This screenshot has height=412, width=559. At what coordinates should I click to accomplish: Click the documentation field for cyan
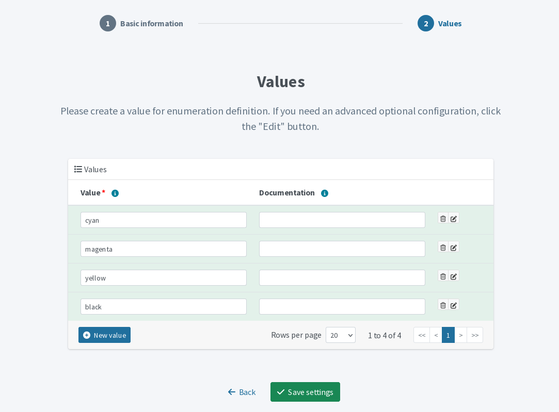pyautogui.click(x=342, y=220)
